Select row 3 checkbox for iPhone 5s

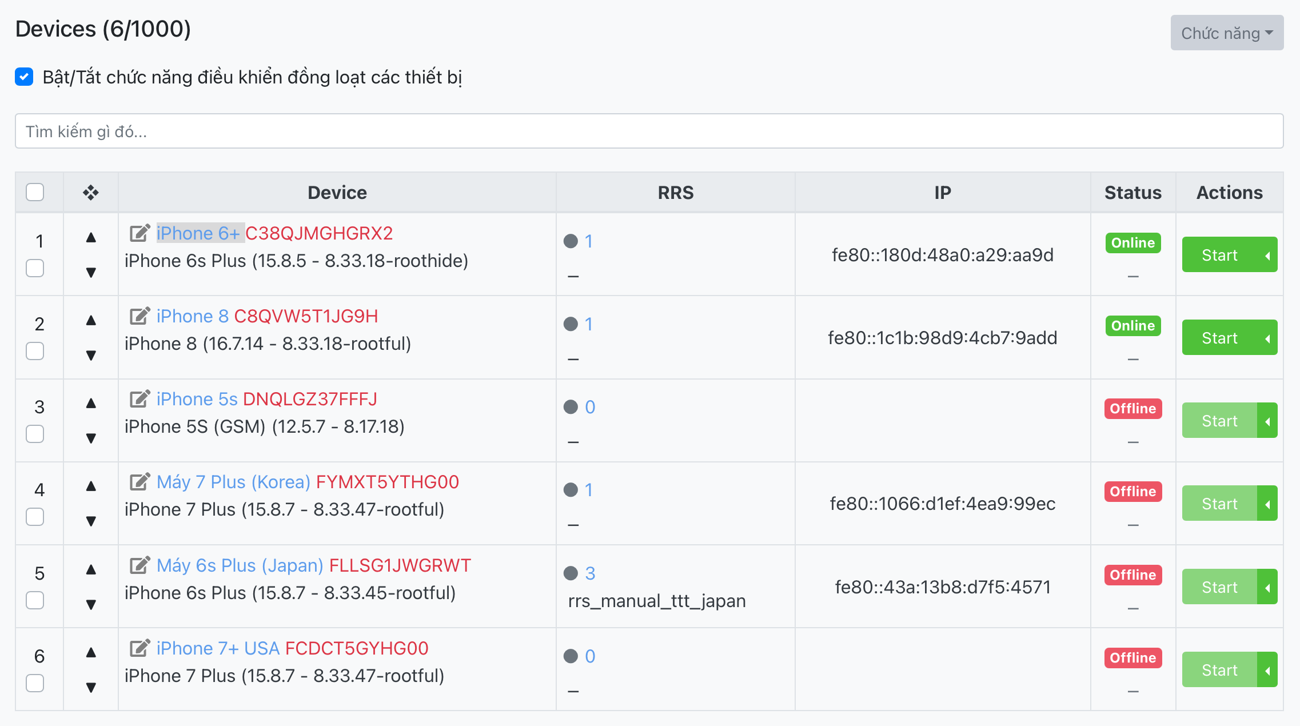point(35,434)
